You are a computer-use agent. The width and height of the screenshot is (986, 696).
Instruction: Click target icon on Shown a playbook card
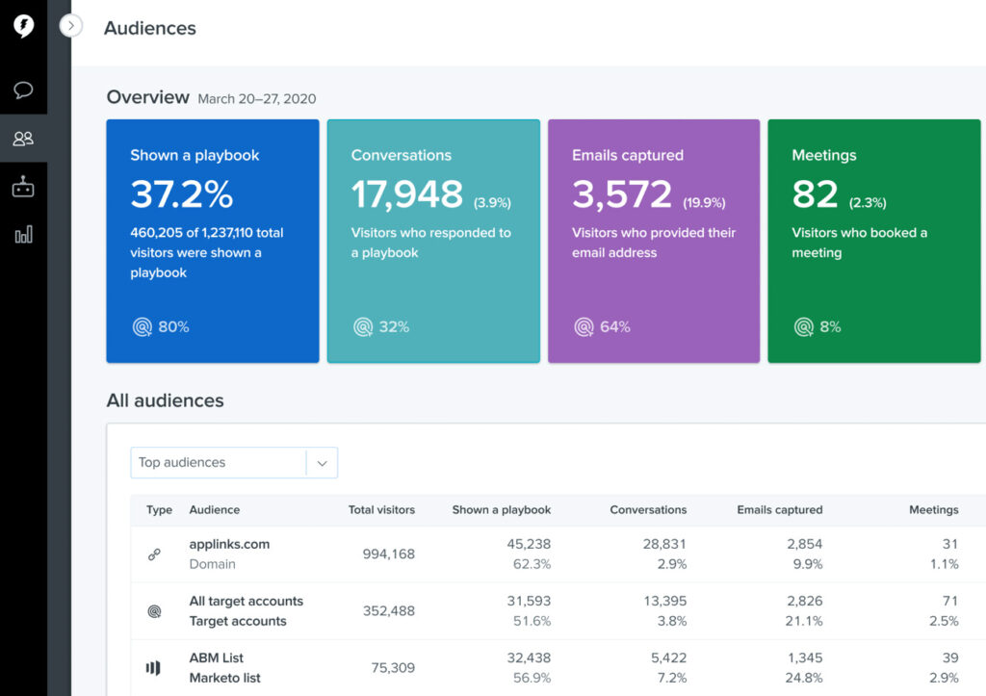pyautogui.click(x=143, y=327)
